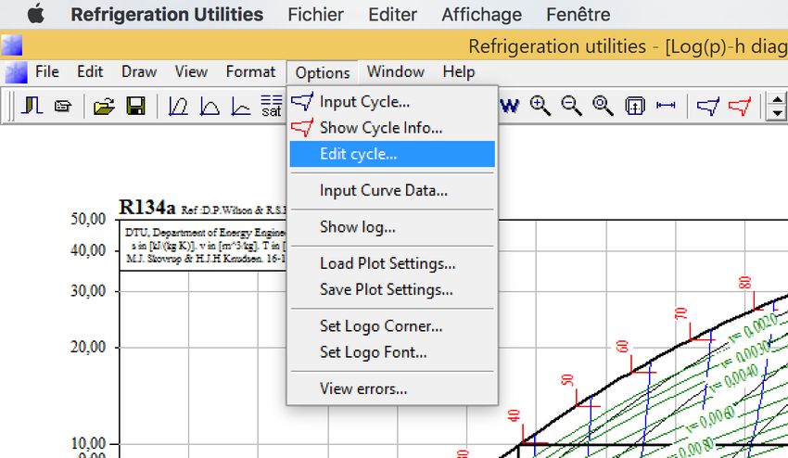
Task: Click the floppy disk save icon
Action: coord(136,107)
